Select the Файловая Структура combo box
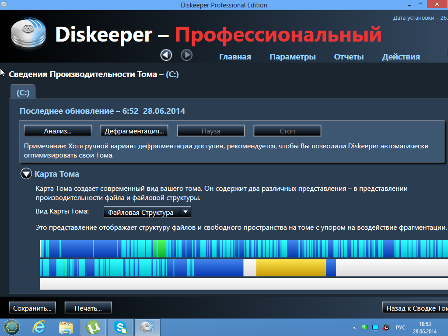 147,212
